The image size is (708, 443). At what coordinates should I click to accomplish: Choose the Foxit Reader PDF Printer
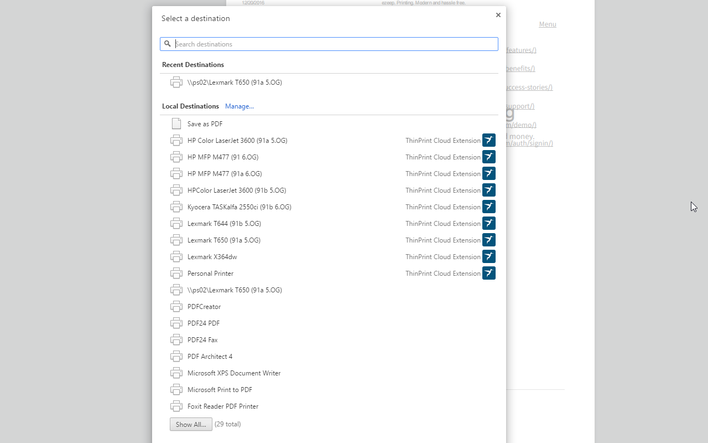tap(223, 406)
